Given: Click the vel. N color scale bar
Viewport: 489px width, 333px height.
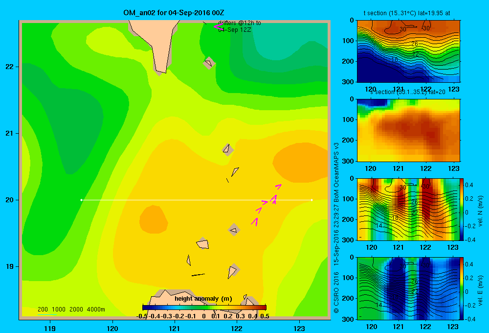Looking at the screenshot, I should 462,209.
